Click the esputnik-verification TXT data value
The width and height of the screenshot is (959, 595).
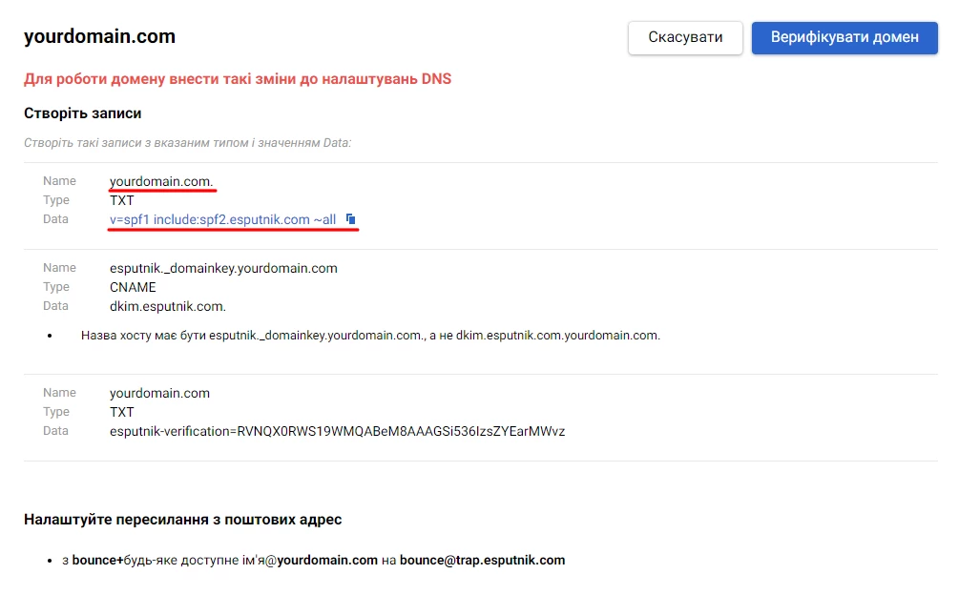337,431
